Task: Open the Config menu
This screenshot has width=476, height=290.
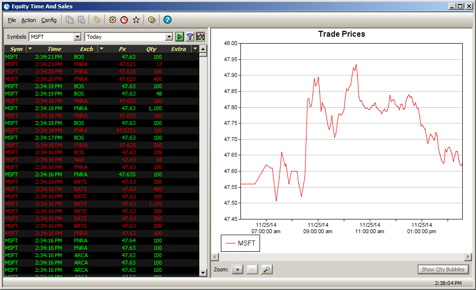Action: 49,20
